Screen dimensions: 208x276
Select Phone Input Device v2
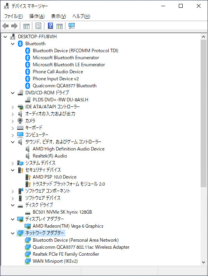[x=56, y=79]
